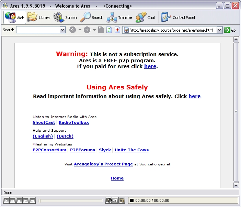Open the (Dutch) help link
Screen dimensions: 241x207
click(x=65, y=136)
